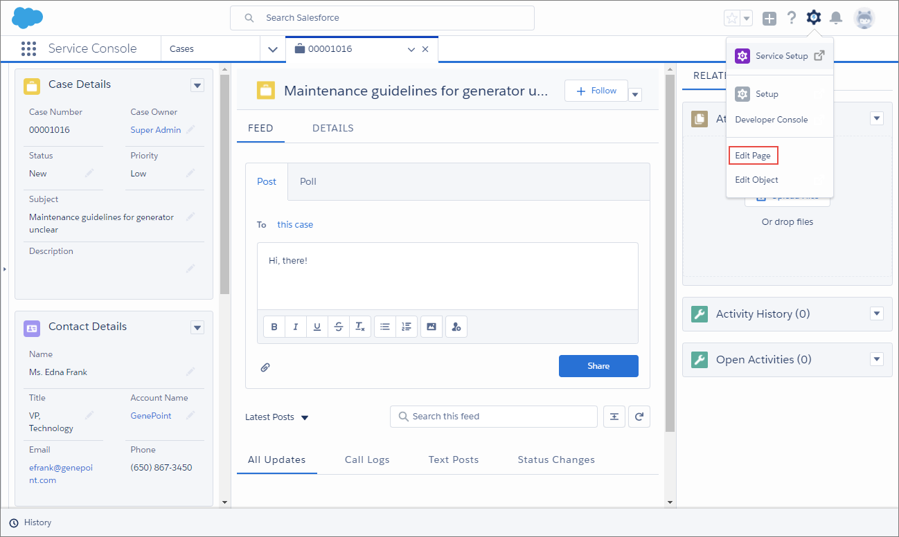Open the help question mark icon
Viewport: 899px width, 537px height.
[x=792, y=18]
